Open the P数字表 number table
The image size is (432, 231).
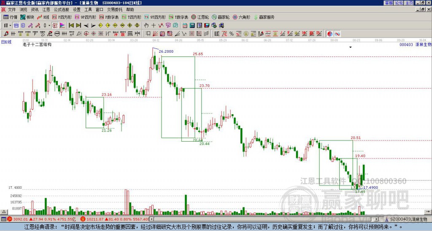point(109,17)
